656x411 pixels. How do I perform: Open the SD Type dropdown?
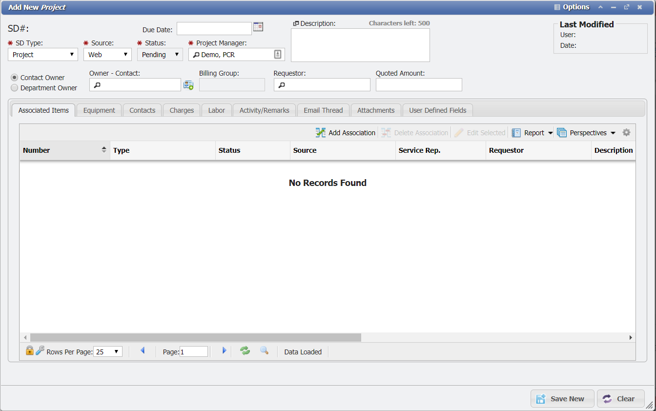[71, 54]
